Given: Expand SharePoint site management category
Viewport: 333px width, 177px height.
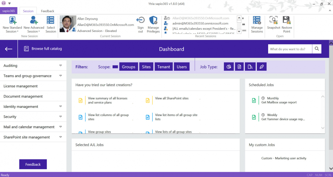Looking at the screenshot, I should pos(61,137).
